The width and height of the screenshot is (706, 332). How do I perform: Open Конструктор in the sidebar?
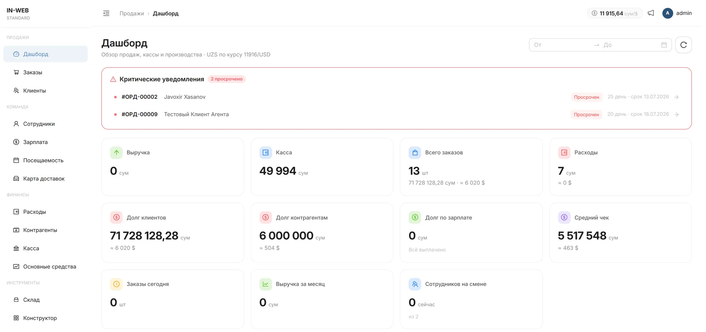coord(45,318)
